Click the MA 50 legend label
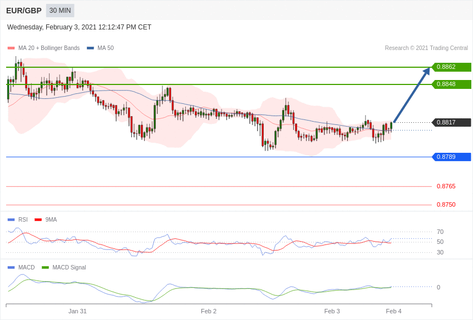Image resolution: width=473 pixels, height=320 pixels. [105, 48]
